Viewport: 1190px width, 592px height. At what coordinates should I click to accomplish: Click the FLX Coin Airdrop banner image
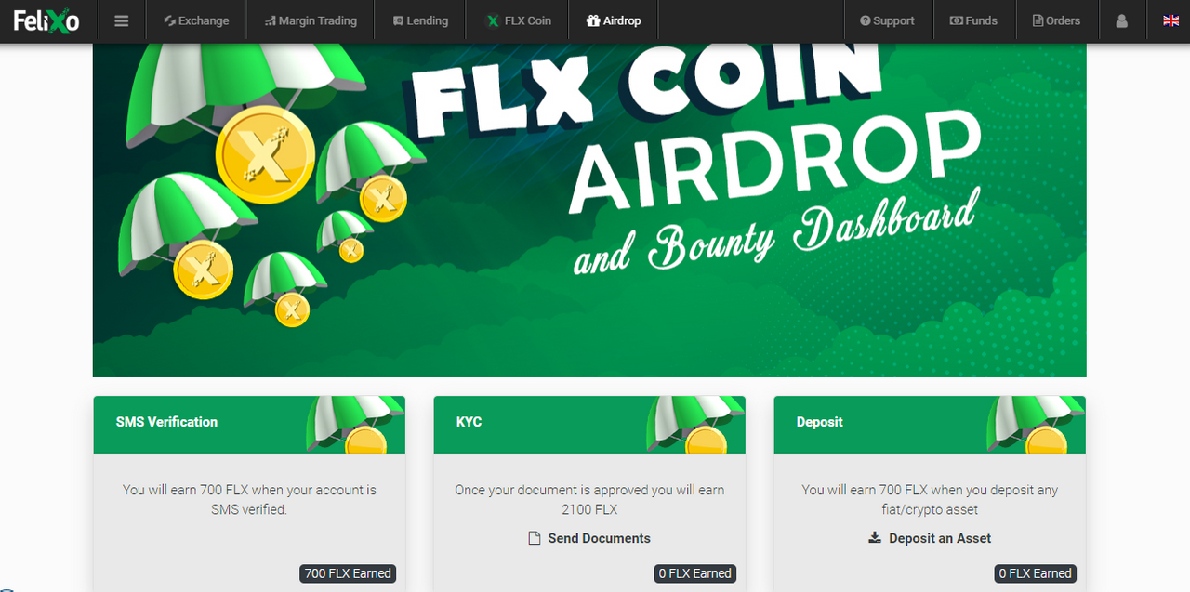click(589, 210)
